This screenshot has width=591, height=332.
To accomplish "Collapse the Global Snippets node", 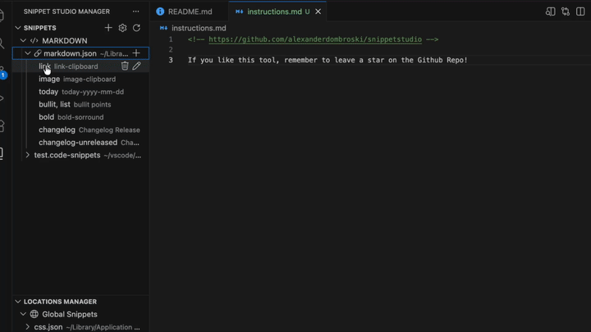I will pyautogui.click(x=23, y=314).
